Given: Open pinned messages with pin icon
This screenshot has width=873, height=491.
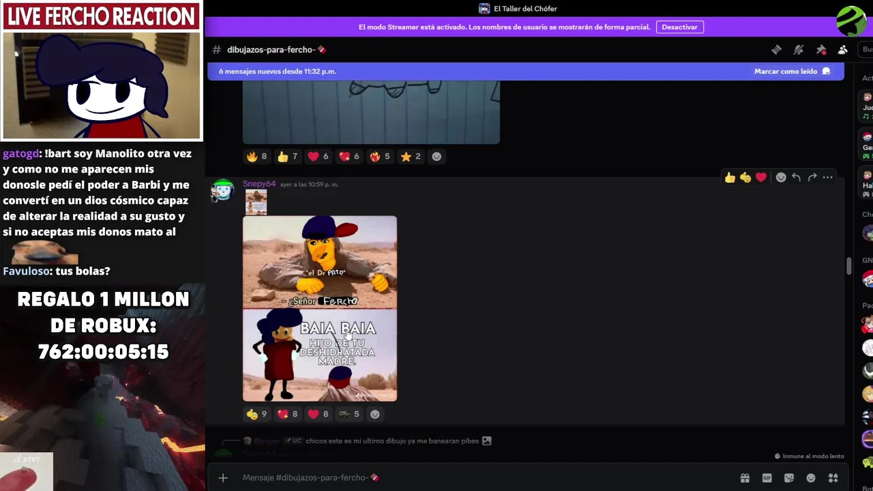Looking at the screenshot, I should (x=821, y=49).
